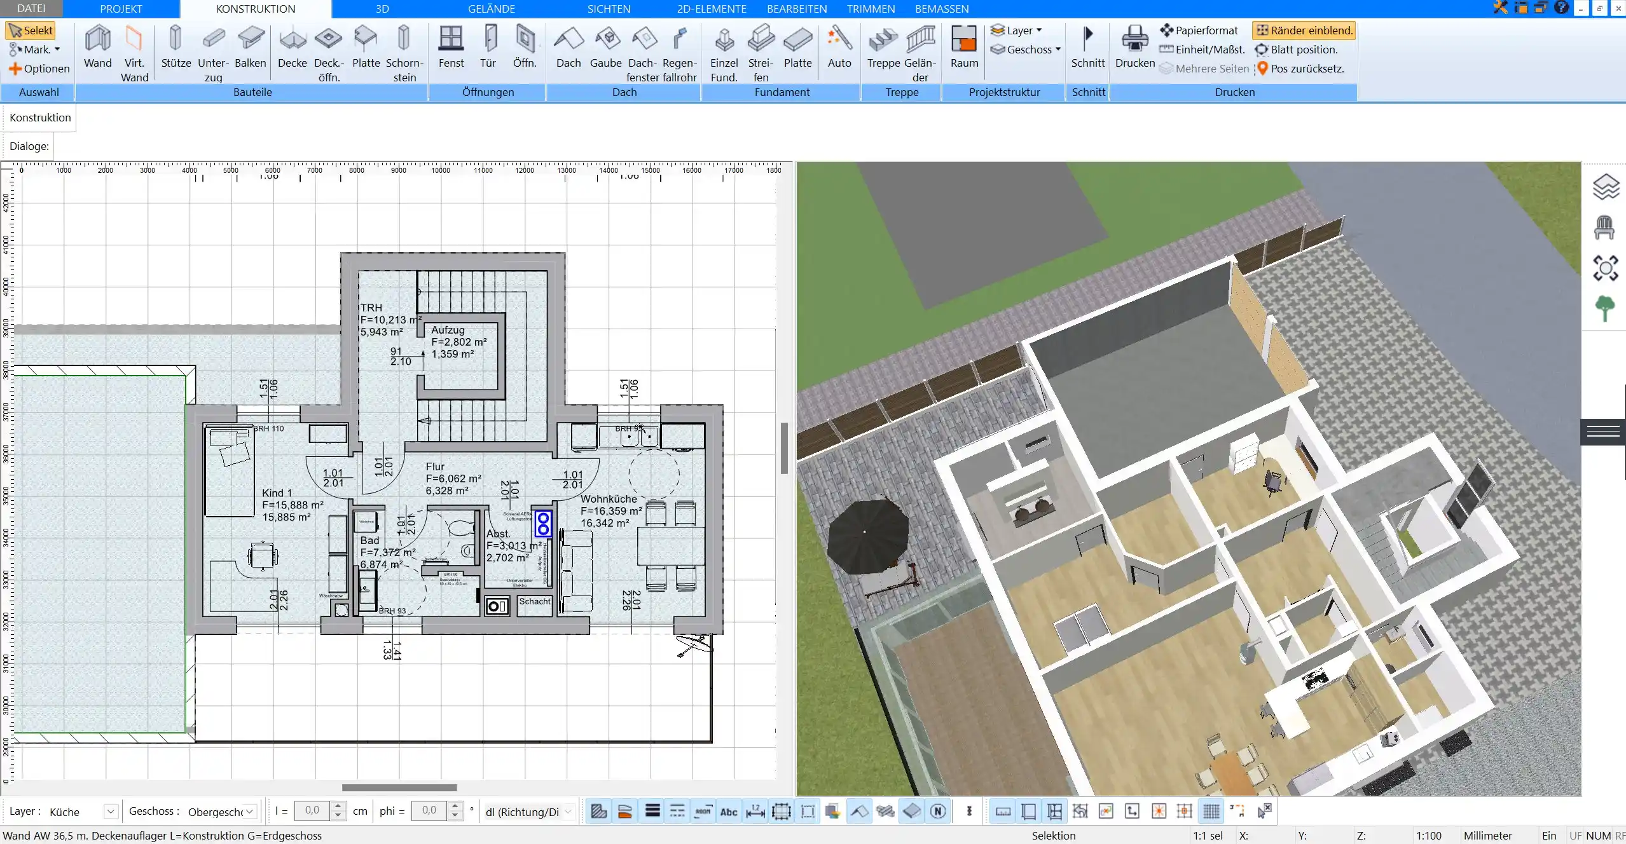Open Papierformat settings
Image resolution: width=1626 pixels, height=844 pixels.
[x=1199, y=31]
